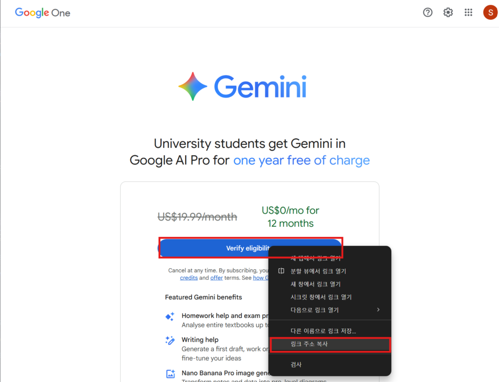Open the 'credits' terms link
The image size is (499, 382).
click(189, 278)
